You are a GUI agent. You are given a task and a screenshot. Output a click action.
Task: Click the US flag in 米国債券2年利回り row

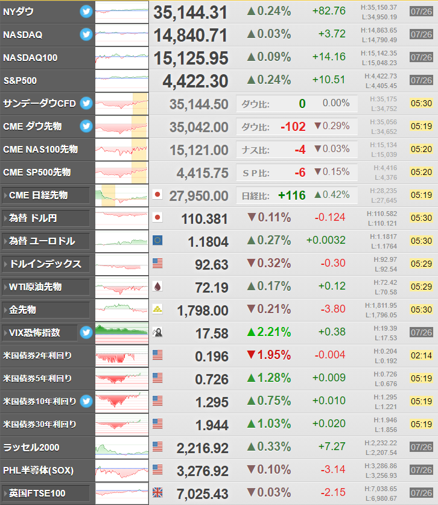click(157, 355)
